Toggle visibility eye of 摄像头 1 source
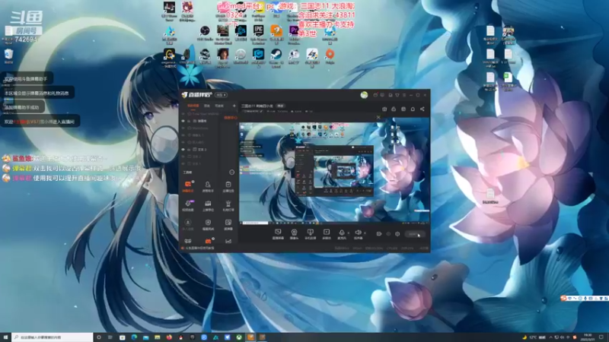Viewport: 609px width, 342px height. [x=183, y=135]
